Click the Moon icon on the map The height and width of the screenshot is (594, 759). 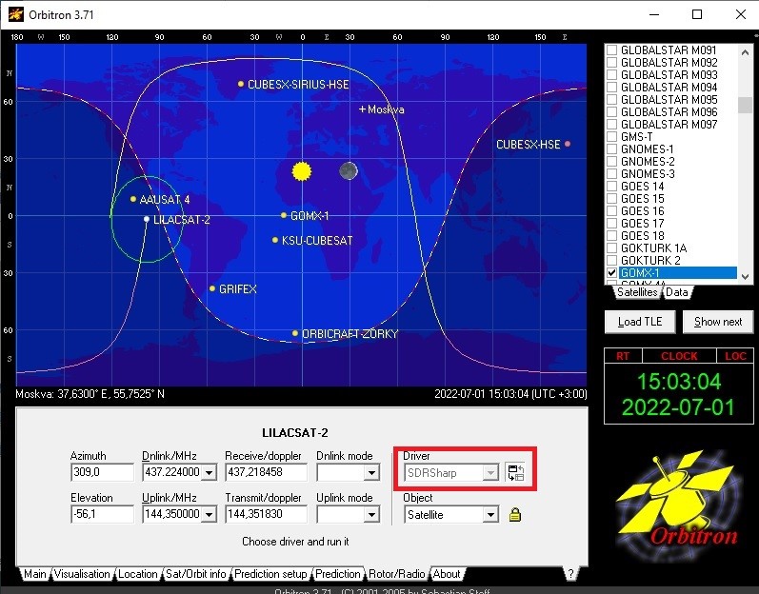click(349, 170)
